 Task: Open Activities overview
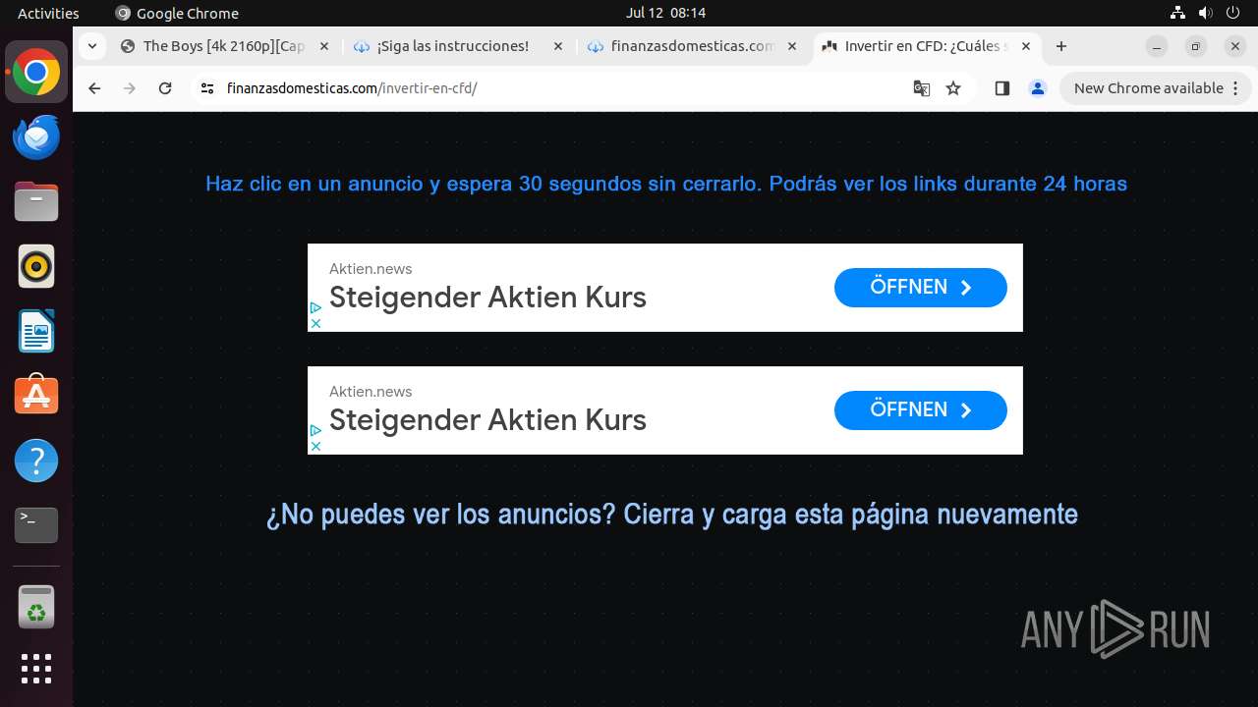[48, 13]
